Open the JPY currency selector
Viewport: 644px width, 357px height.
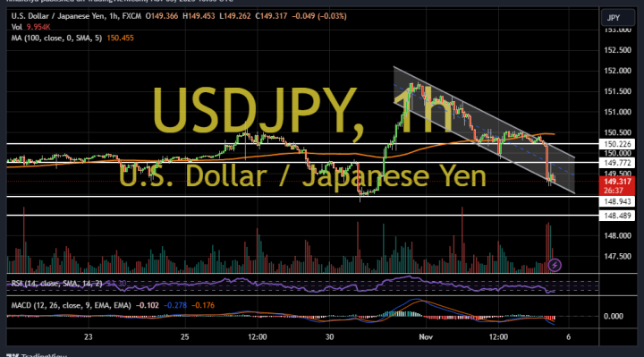[x=618, y=18]
